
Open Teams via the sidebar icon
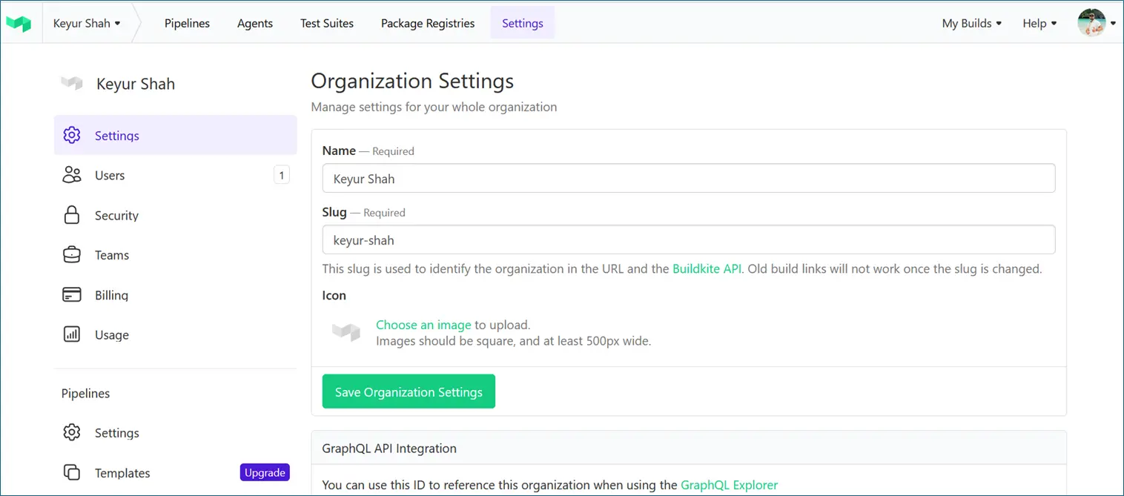(x=71, y=254)
